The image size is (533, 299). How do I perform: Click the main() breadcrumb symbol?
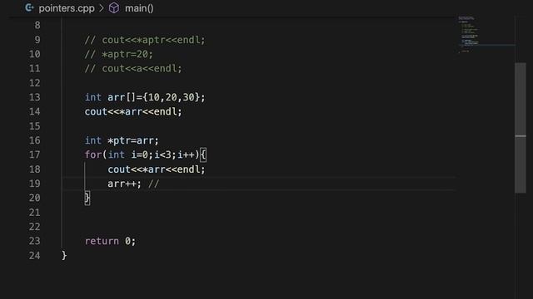[139, 8]
